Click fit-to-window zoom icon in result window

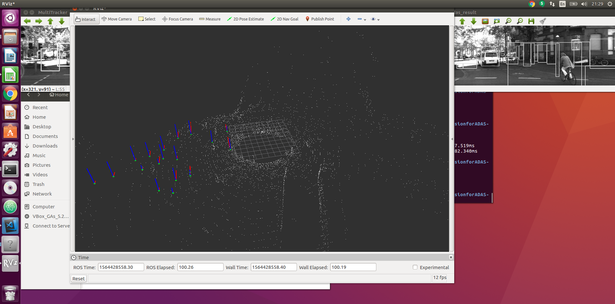(497, 21)
